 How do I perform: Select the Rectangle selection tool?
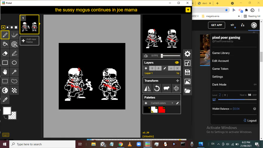coord(5,81)
